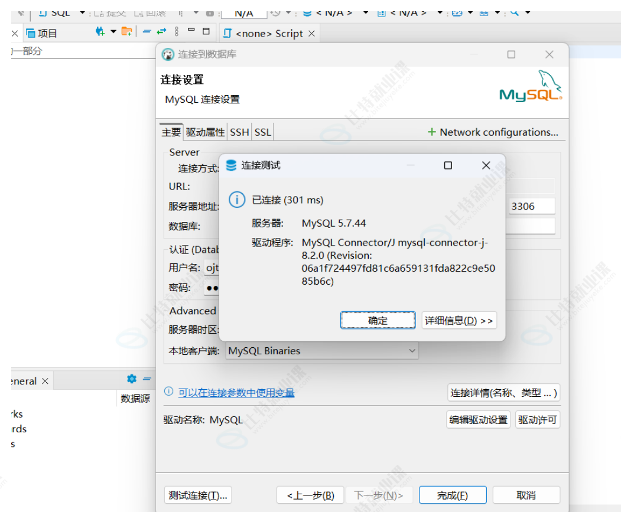This screenshot has width=621, height=512.
Task: Click the SQL editor toolbar icon
Action: 43,14
